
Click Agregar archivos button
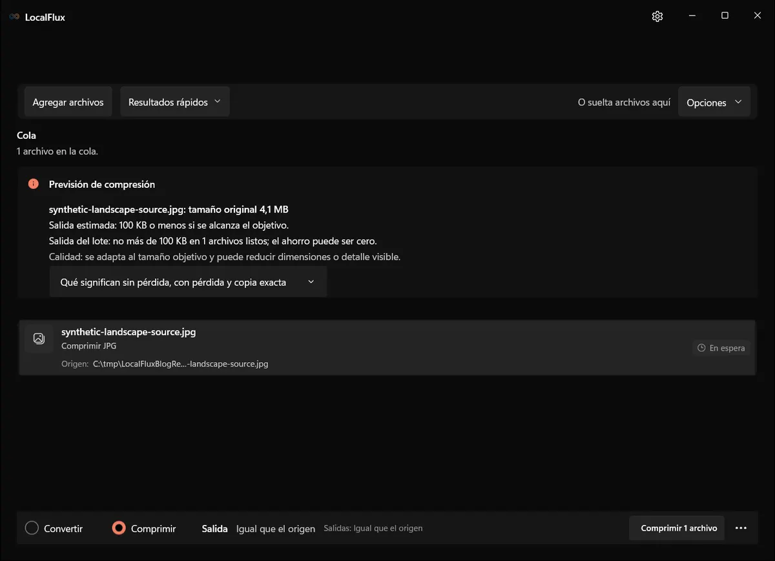(x=68, y=102)
